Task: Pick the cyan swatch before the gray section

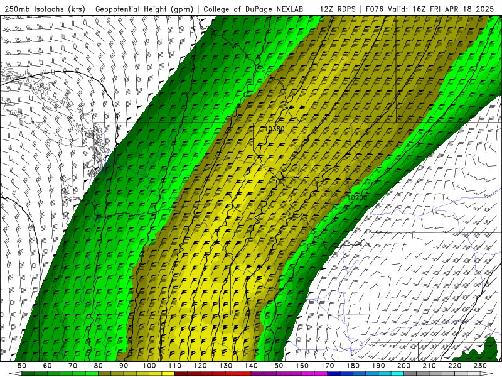Action: tap(397, 374)
